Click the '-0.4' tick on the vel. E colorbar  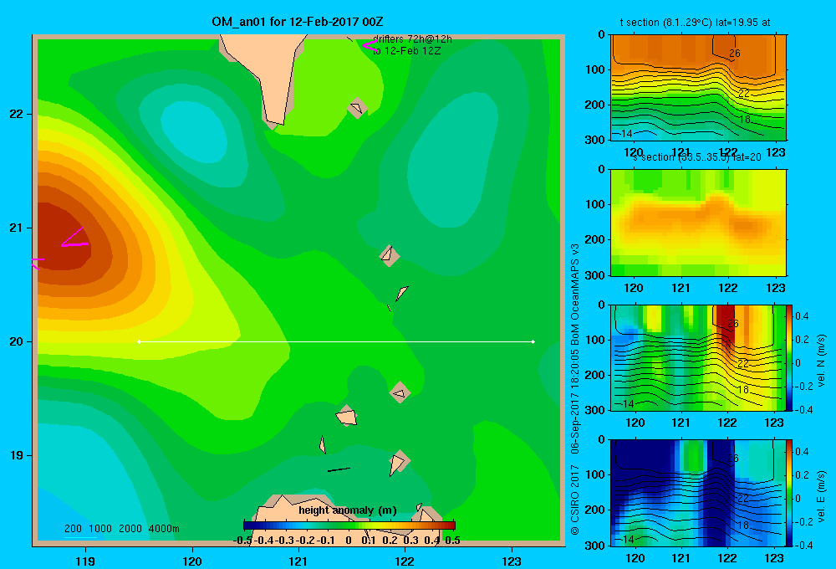(803, 545)
